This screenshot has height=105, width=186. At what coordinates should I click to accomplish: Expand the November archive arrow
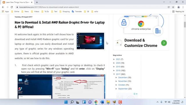(116, 81)
